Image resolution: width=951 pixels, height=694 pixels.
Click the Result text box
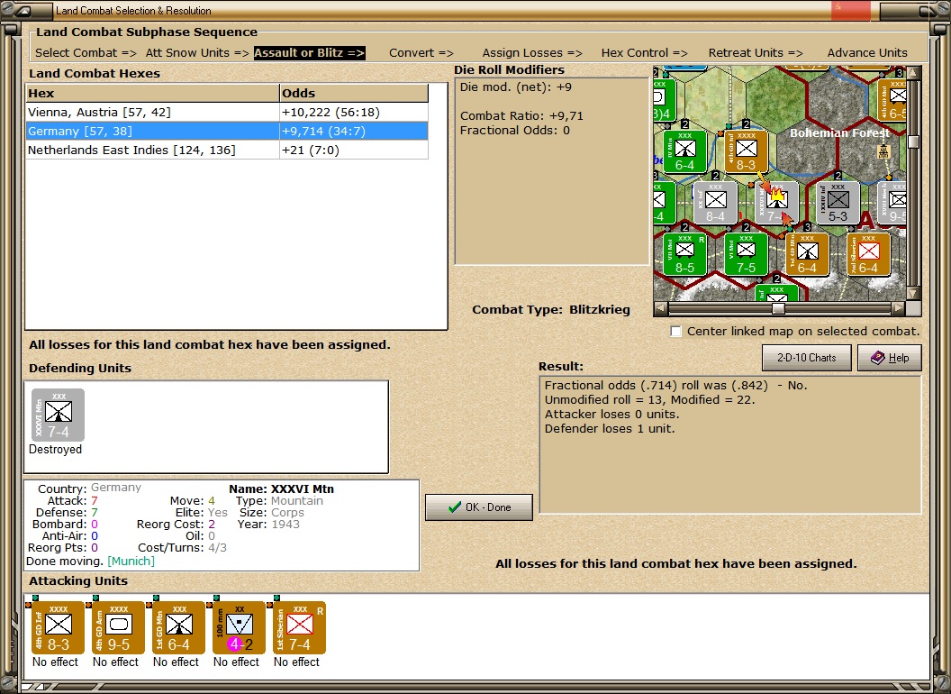[730, 444]
